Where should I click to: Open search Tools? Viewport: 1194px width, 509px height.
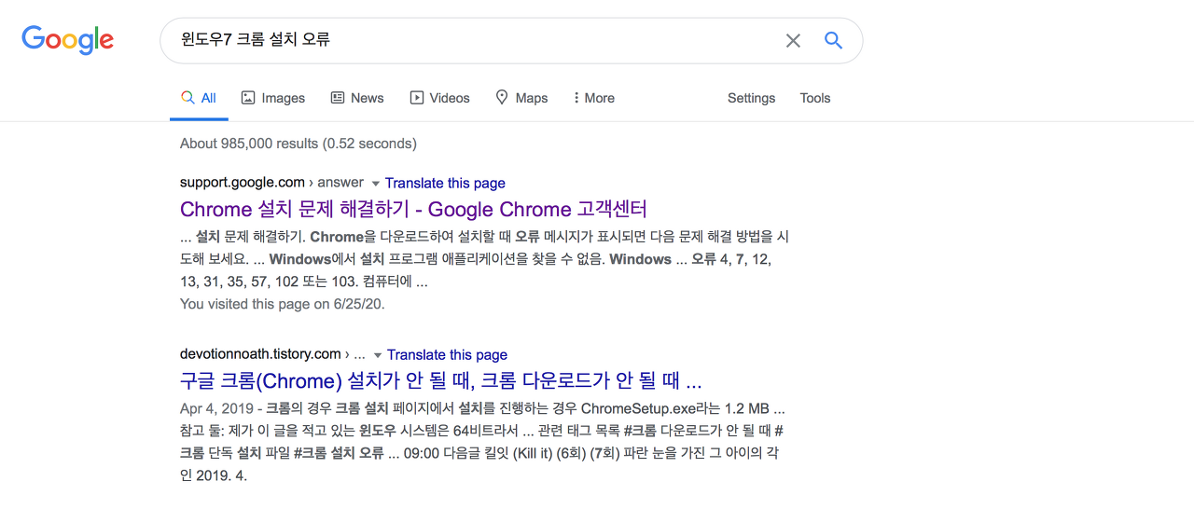pyautogui.click(x=815, y=98)
